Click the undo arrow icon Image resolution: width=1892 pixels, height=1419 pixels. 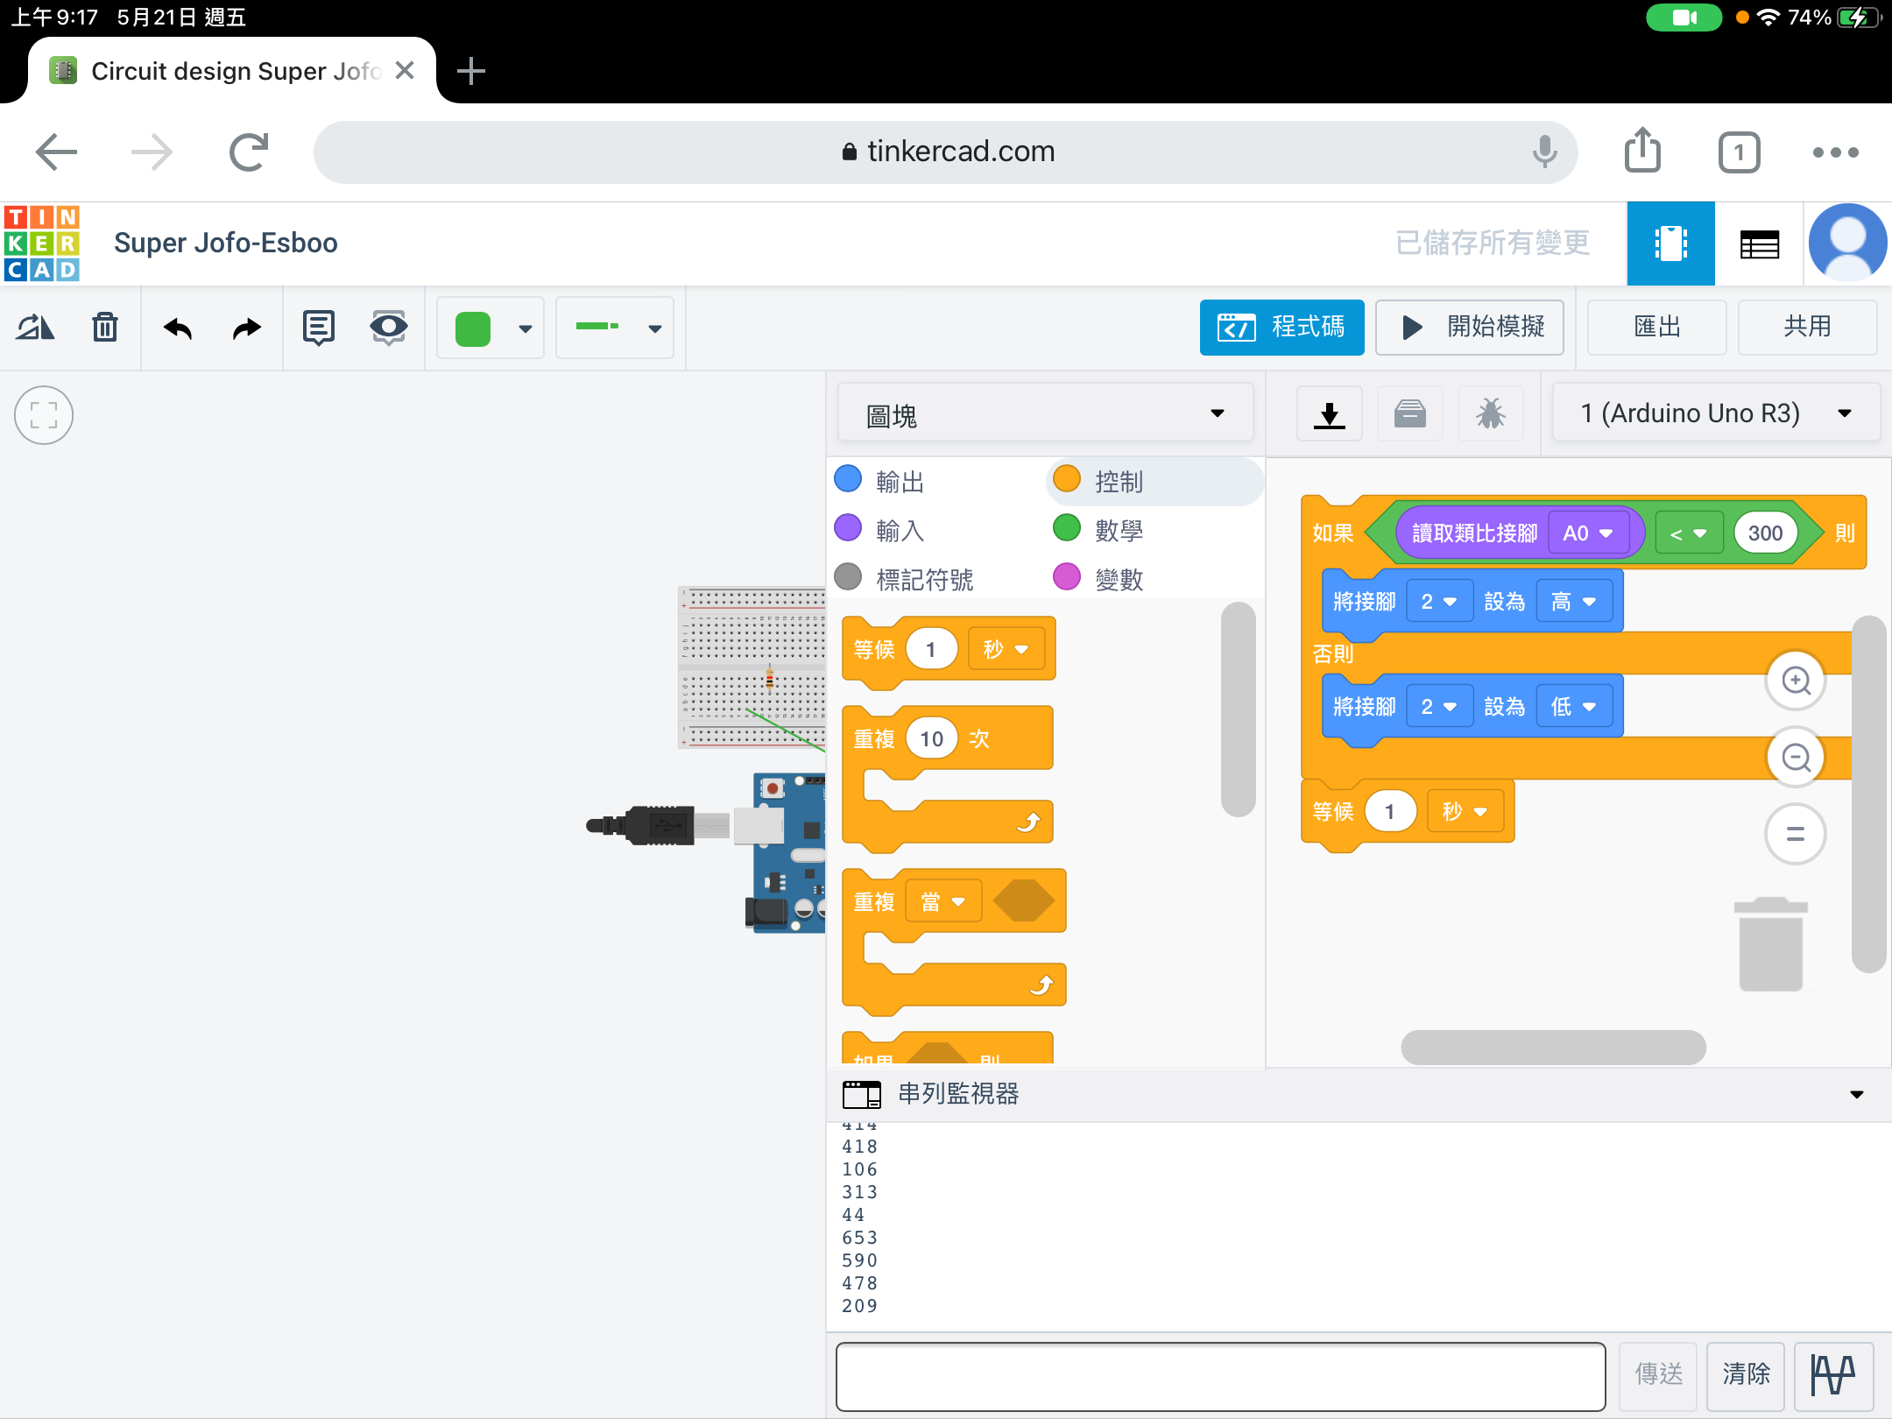178,328
